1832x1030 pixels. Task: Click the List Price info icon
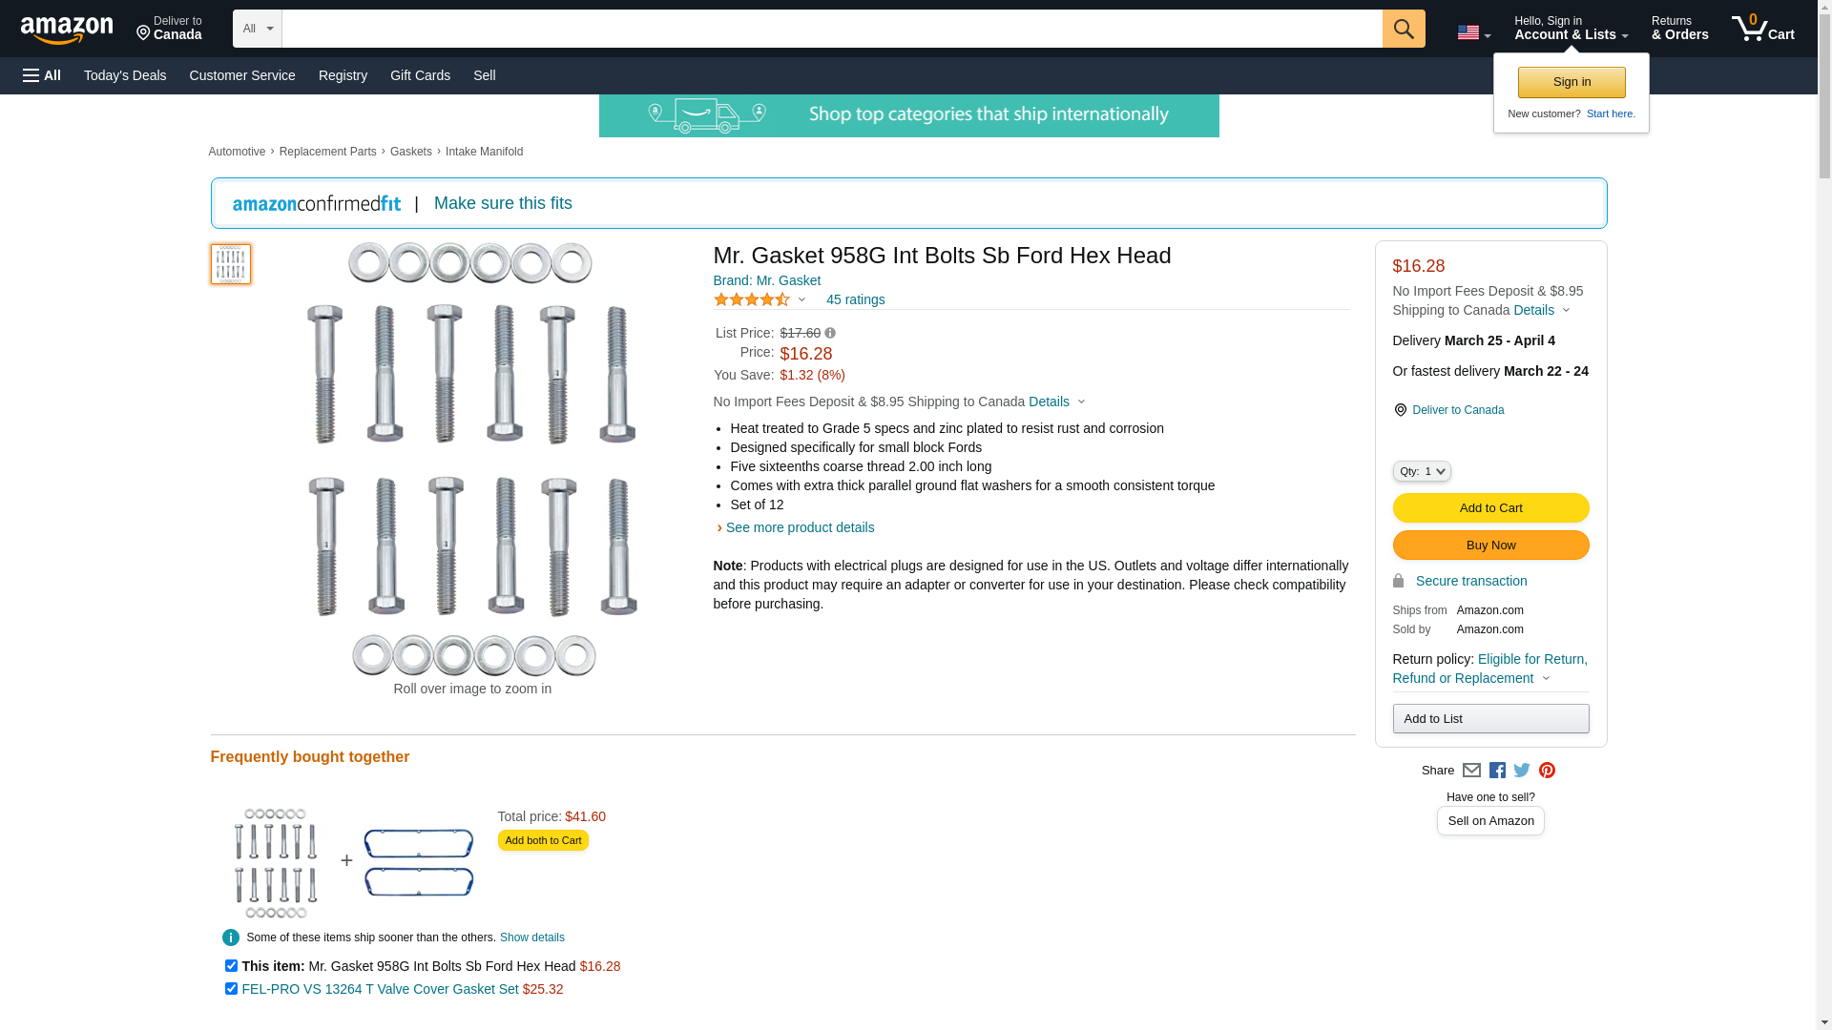pyautogui.click(x=830, y=333)
